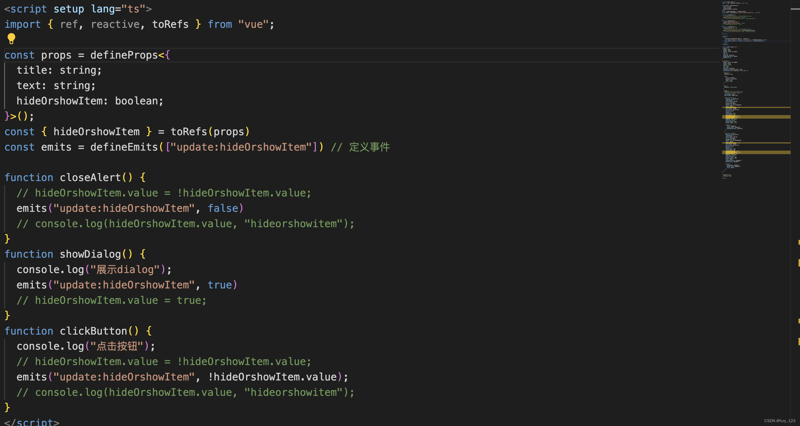Click '!hideOrshowItem.value' argument in clickButton emits
Screen dimensions: 800x426
pos(272,377)
